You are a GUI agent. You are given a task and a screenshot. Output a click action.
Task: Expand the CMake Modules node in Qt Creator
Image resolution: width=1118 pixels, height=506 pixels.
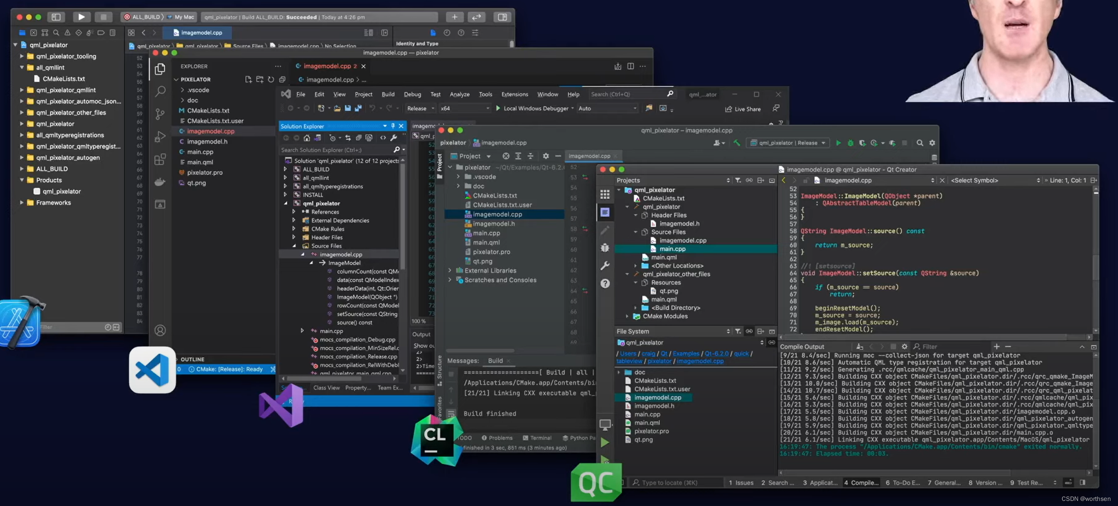coord(627,316)
